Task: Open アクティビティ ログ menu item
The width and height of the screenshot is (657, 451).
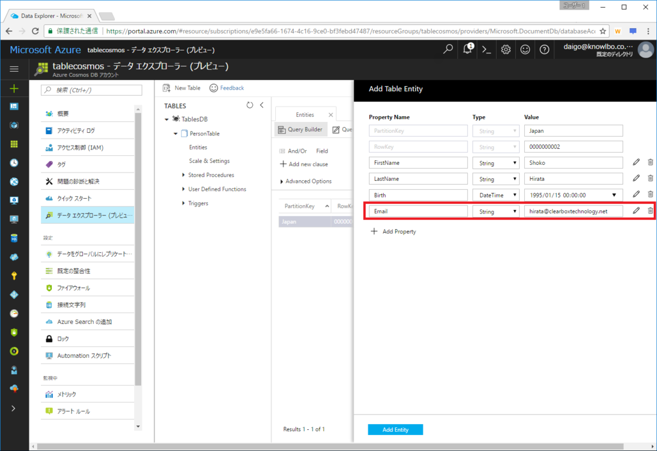Action: tap(87, 130)
